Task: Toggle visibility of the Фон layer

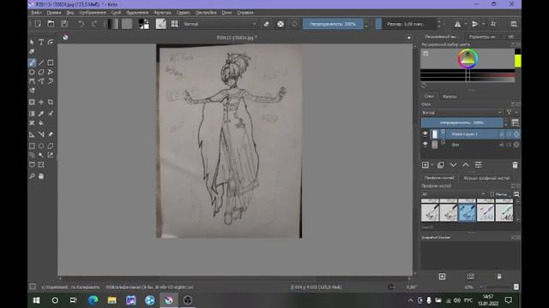Action: (425, 145)
